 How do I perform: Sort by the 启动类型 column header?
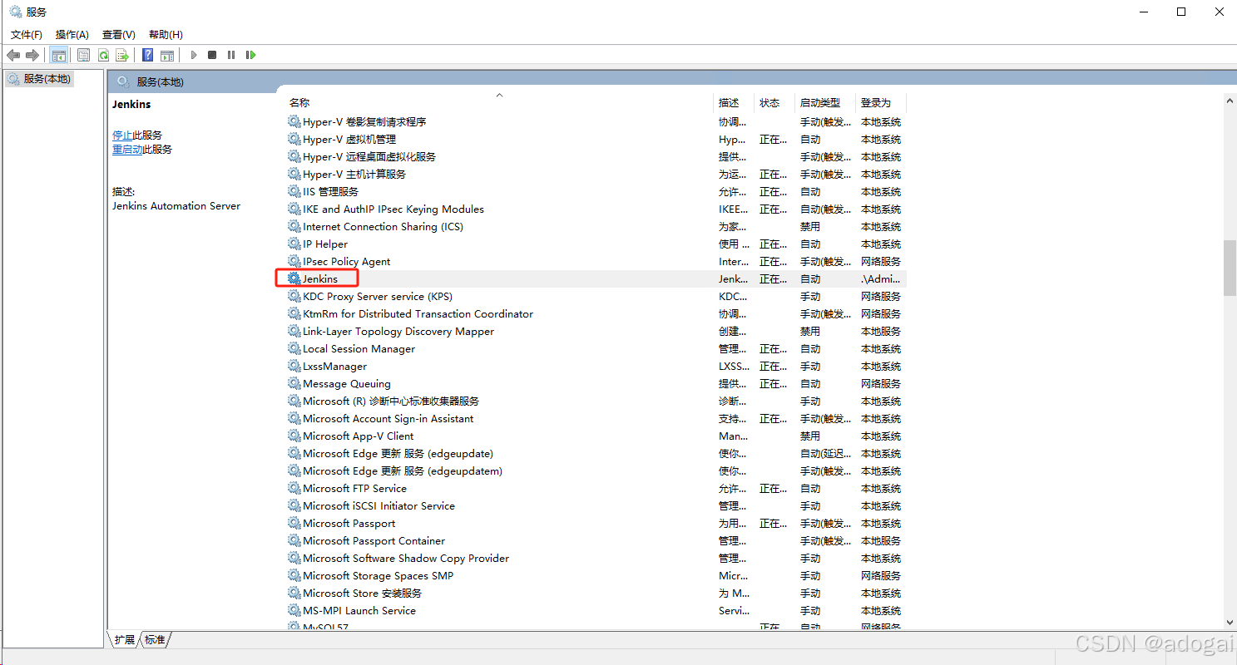pyautogui.click(x=825, y=103)
